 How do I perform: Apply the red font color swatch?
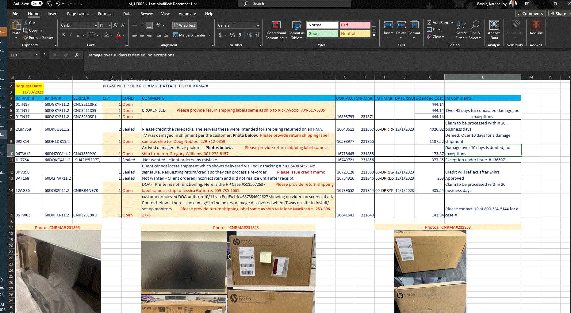[118, 35]
